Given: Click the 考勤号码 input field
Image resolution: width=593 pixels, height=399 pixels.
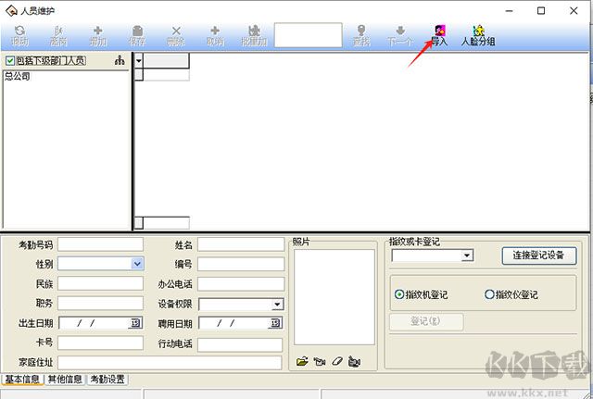Looking at the screenshot, I should pyautogui.click(x=101, y=244).
